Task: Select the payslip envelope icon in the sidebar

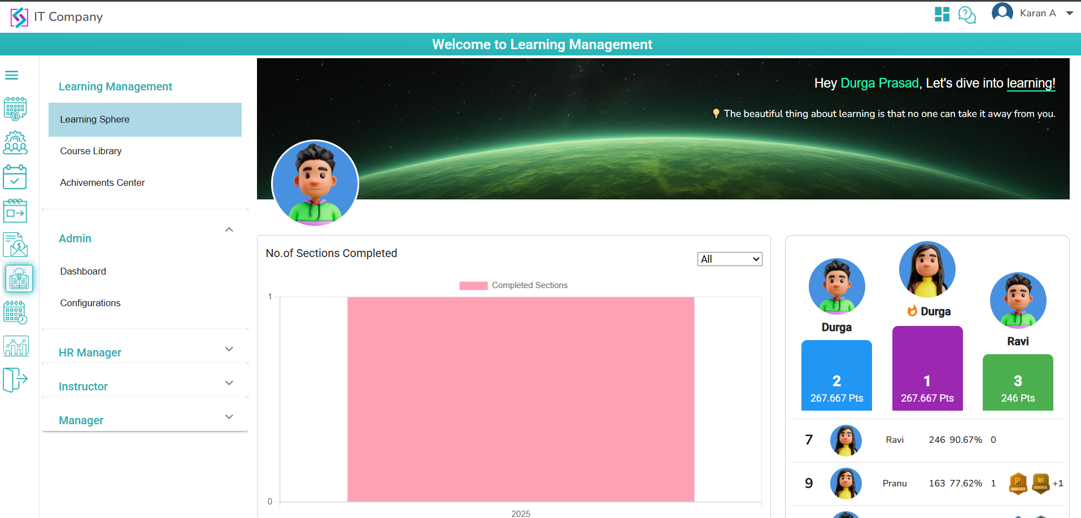Action: 15,245
